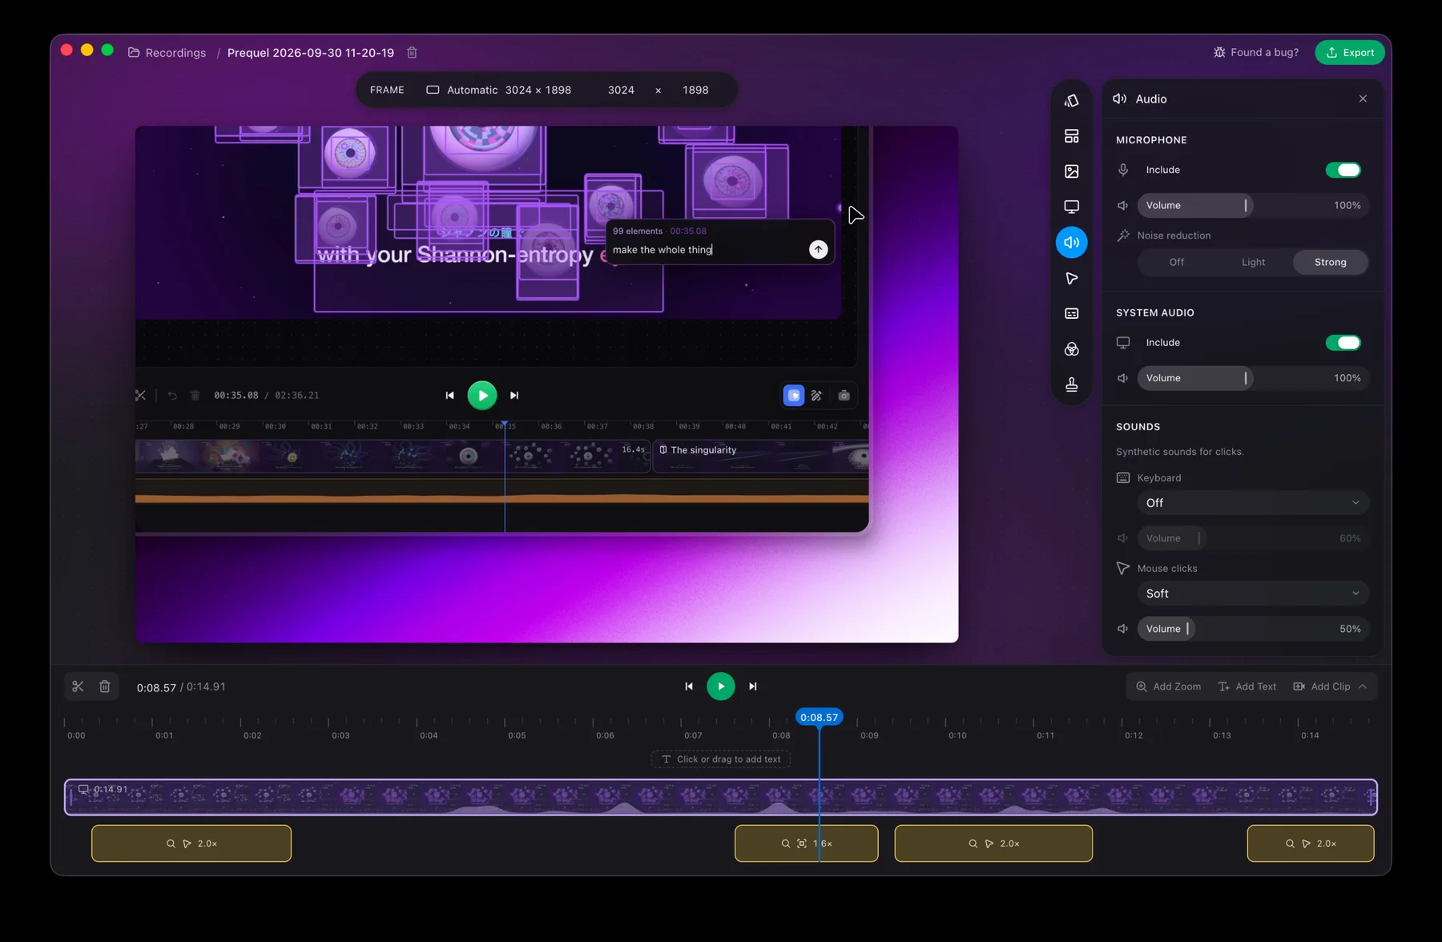Open the layout panel sidebar icon
Viewport: 1442px width, 942px height.
1071,136
